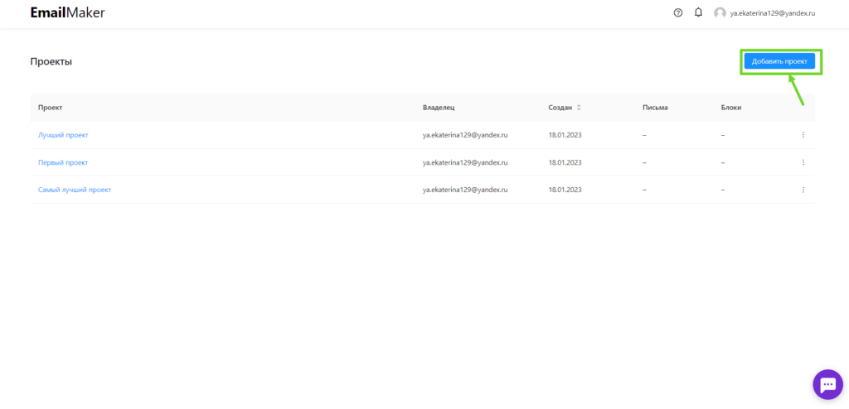Open actions menu for Самый лучший проект
Viewport: 849px width, 409px height.
803,190
